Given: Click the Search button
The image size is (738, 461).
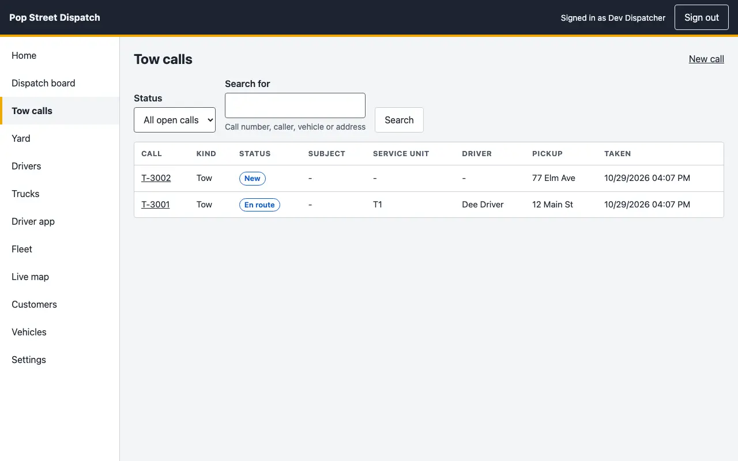Looking at the screenshot, I should pos(399,120).
